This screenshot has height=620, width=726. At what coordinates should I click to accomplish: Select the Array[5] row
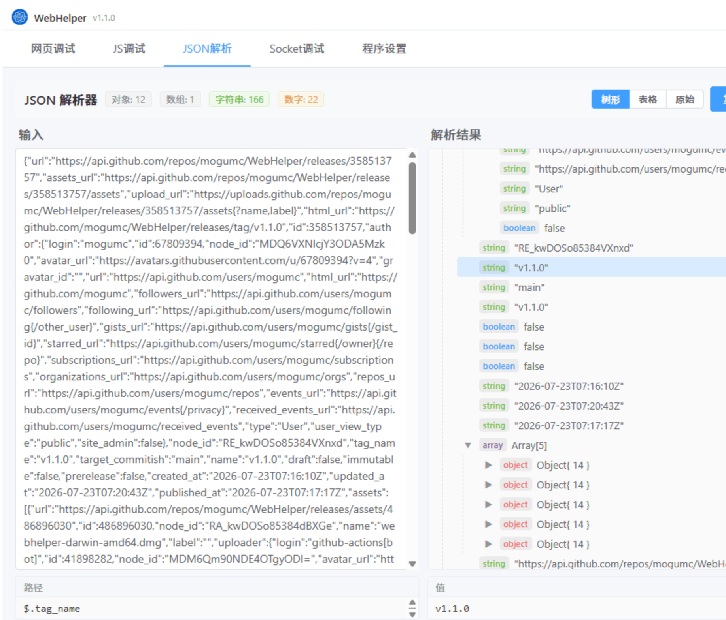[592, 445]
